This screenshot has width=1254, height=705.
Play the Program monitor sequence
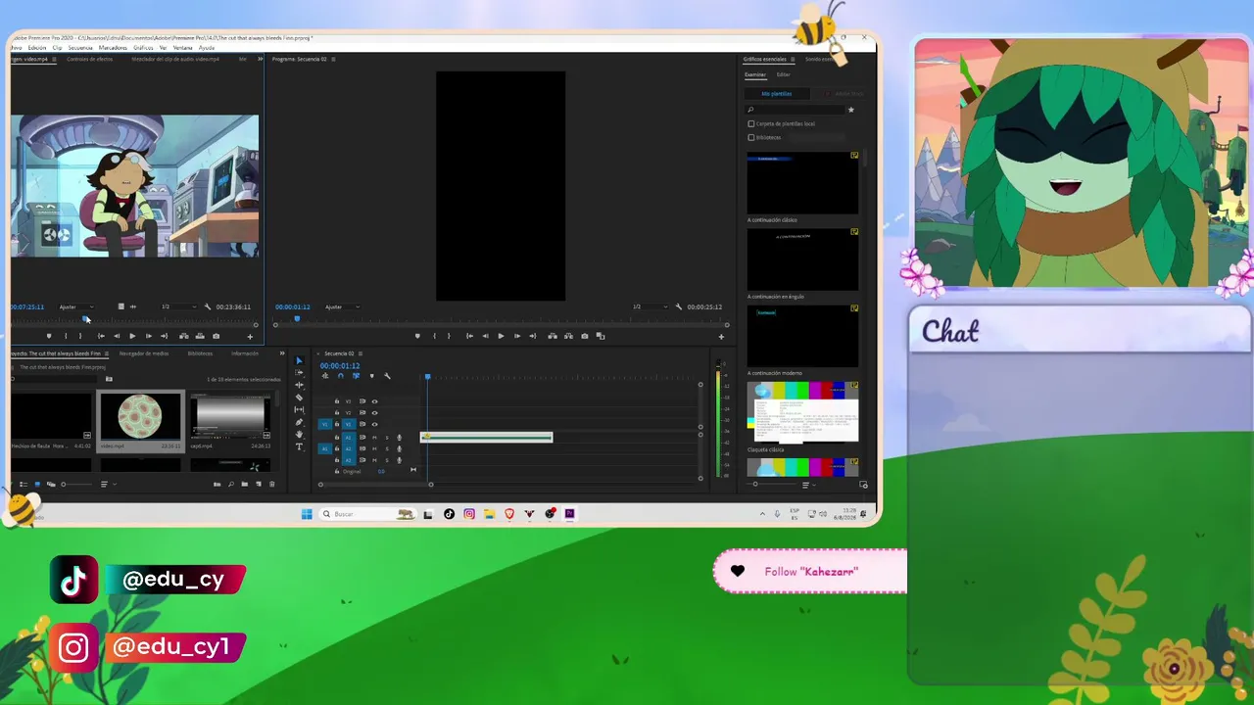501,336
